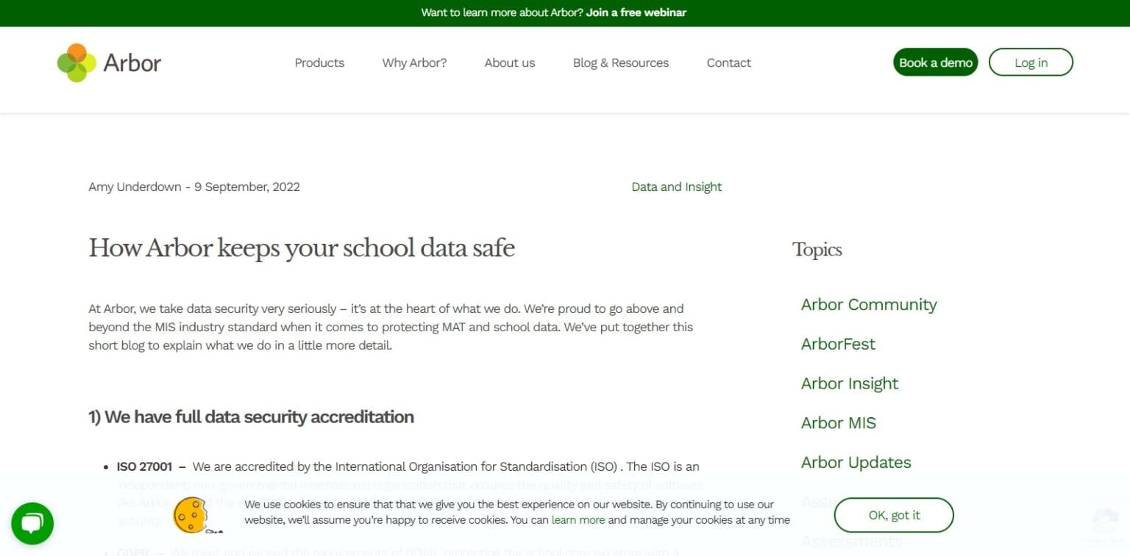
Task: Go to the Contact page
Action: pos(728,63)
